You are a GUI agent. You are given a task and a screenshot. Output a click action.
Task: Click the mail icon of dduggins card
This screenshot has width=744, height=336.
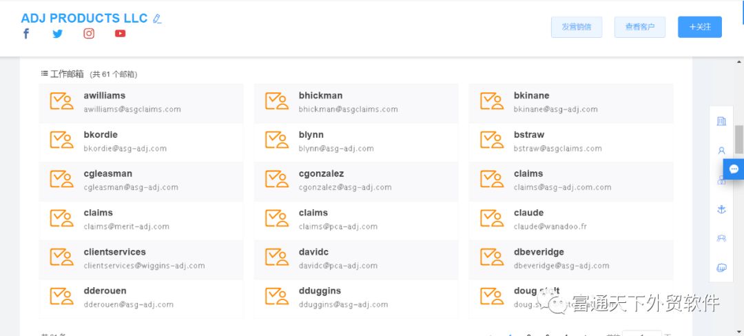277,297
